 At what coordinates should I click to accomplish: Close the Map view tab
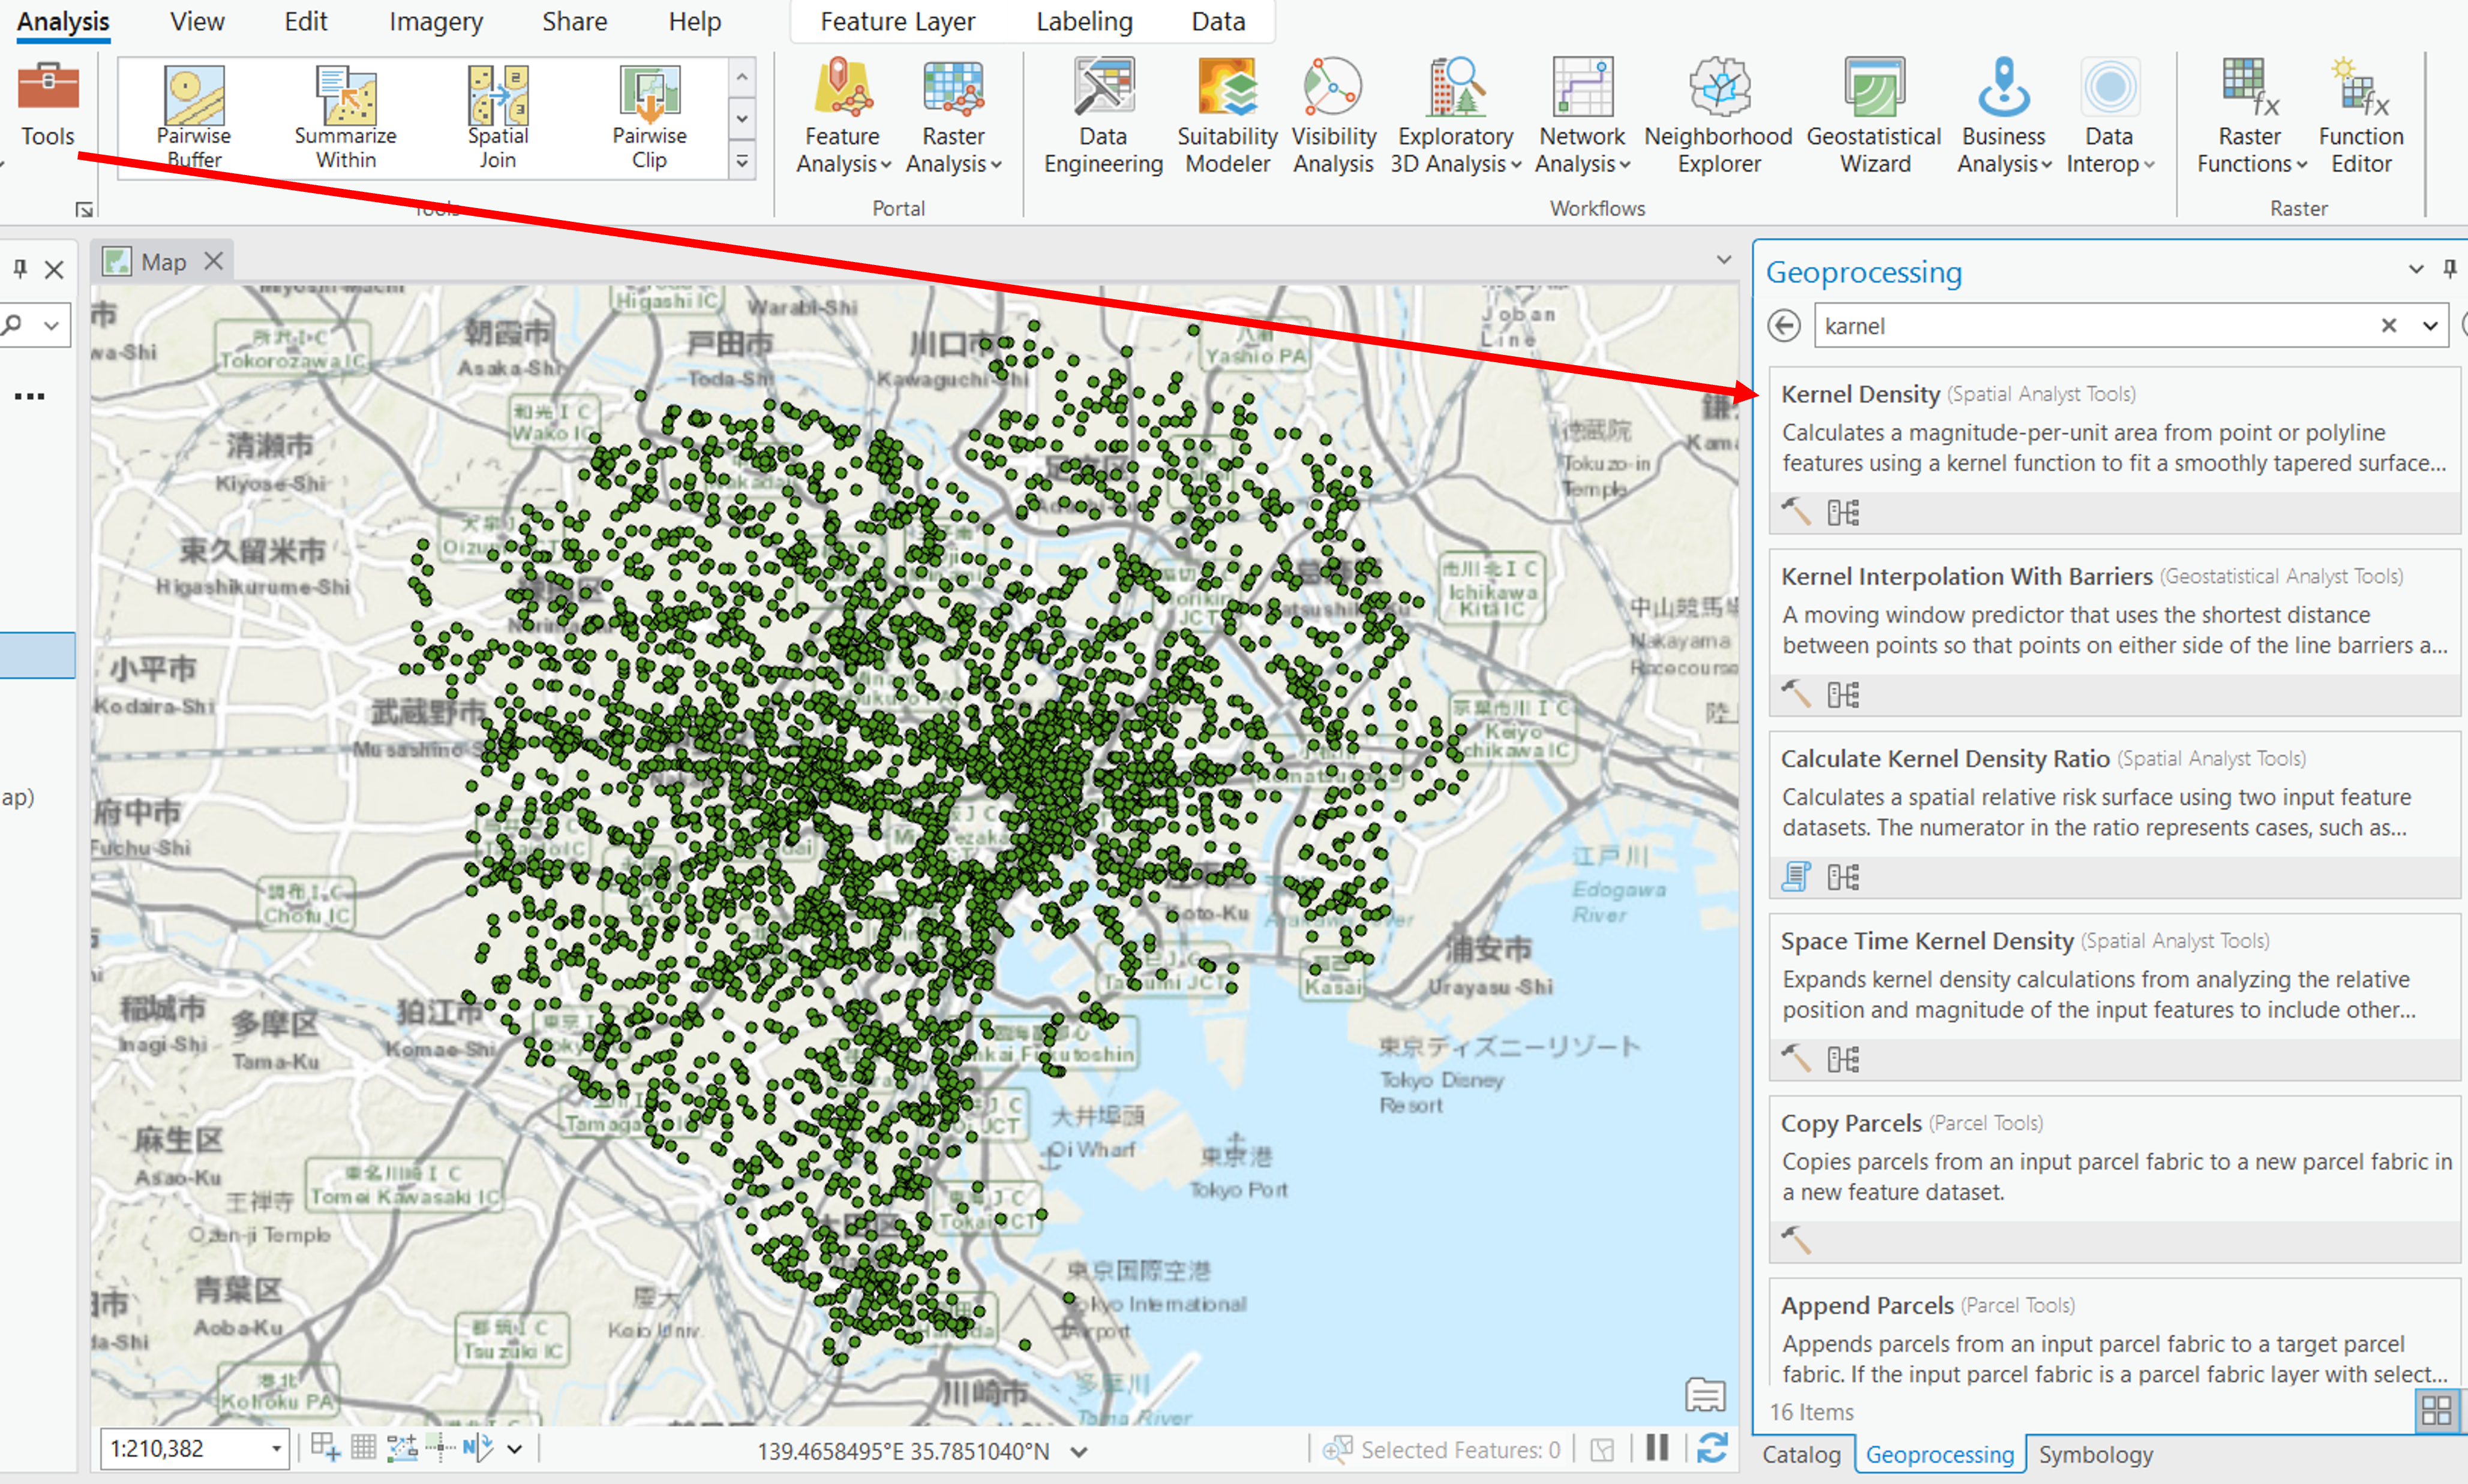pyautogui.click(x=213, y=261)
